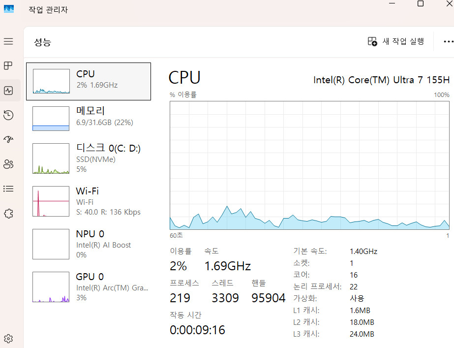Image resolution: width=454 pixels, height=348 pixels.
Task: Open the Startup apps gauge icon
Action: point(8,139)
